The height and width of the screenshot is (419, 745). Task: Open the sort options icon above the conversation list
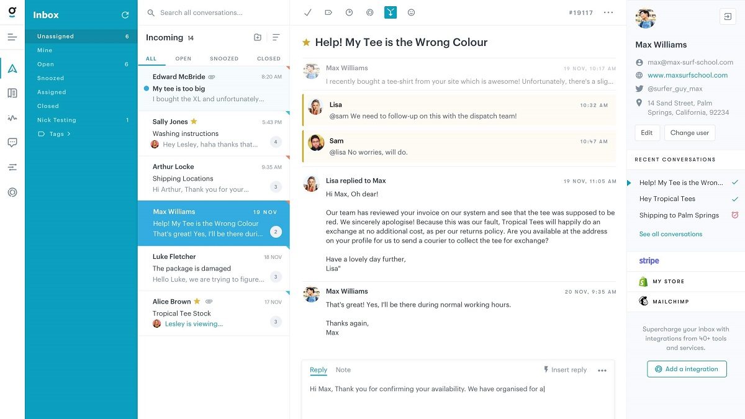[x=275, y=37]
